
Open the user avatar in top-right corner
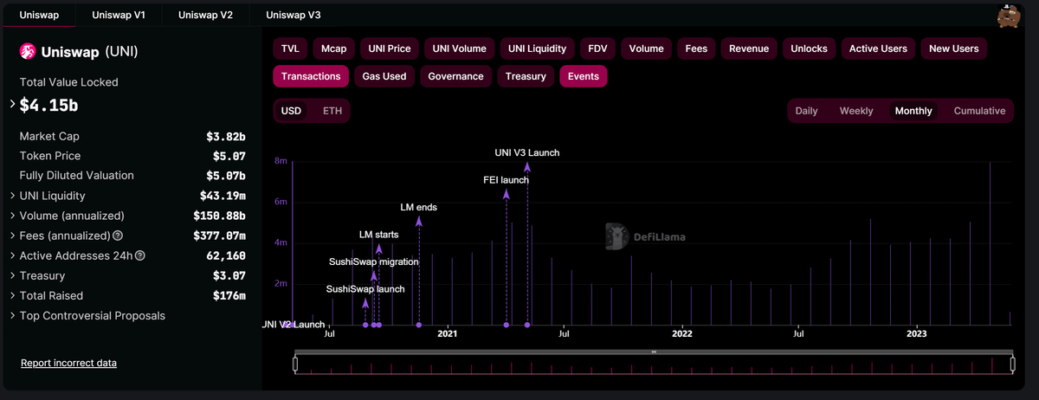[1008, 16]
